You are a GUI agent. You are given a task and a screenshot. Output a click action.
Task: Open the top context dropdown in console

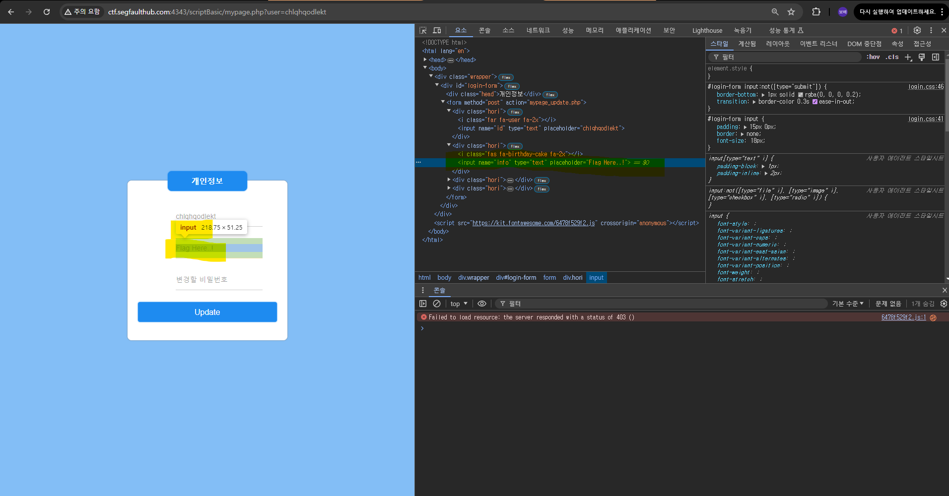(459, 304)
